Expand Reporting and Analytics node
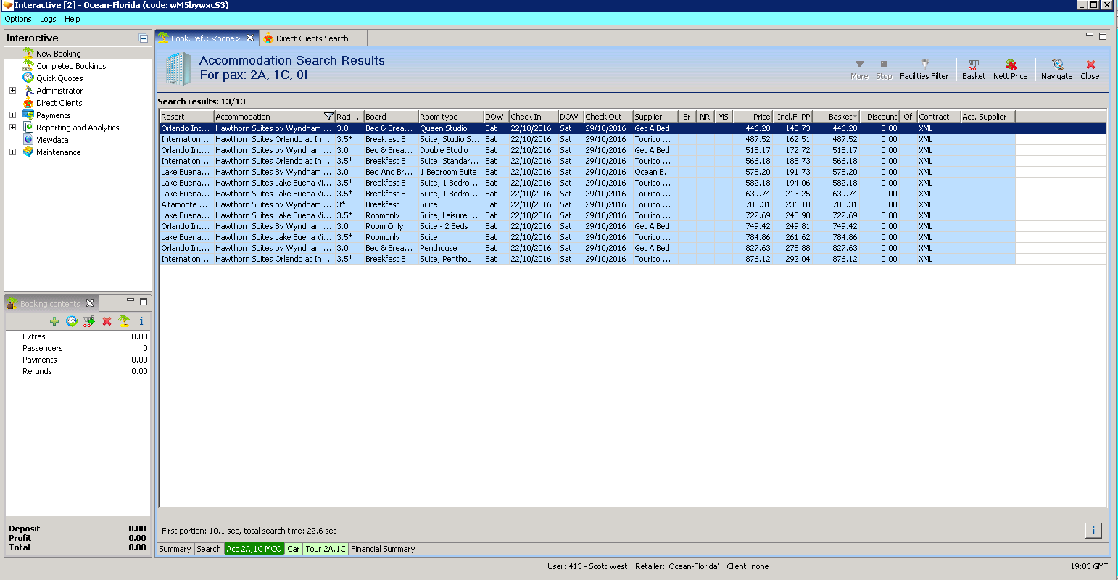Screen dimensions: 1118x580 pos(12,128)
